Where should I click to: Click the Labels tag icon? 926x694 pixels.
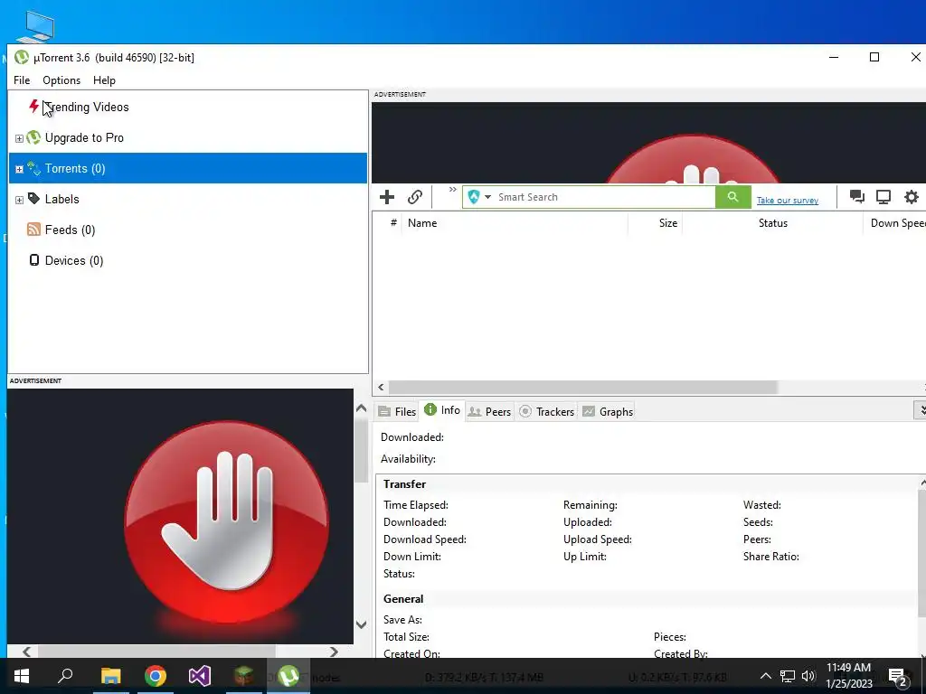click(33, 199)
